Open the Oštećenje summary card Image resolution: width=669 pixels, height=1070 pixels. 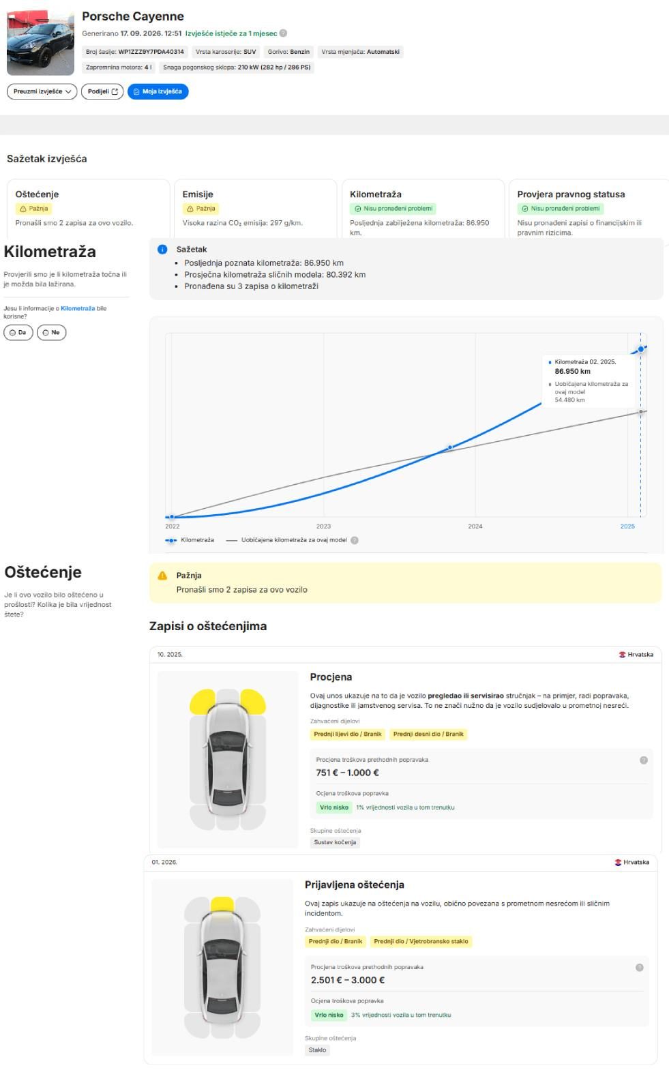coord(88,209)
